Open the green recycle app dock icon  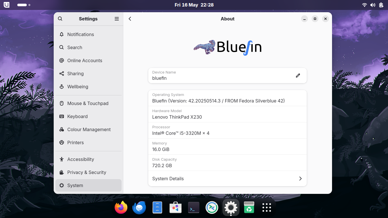click(x=249, y=207)
